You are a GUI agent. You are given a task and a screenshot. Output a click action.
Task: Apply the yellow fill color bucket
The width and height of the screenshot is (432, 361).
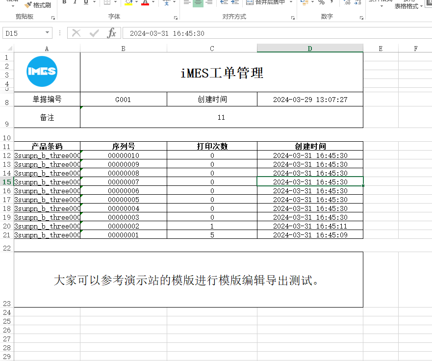[128, 2]
